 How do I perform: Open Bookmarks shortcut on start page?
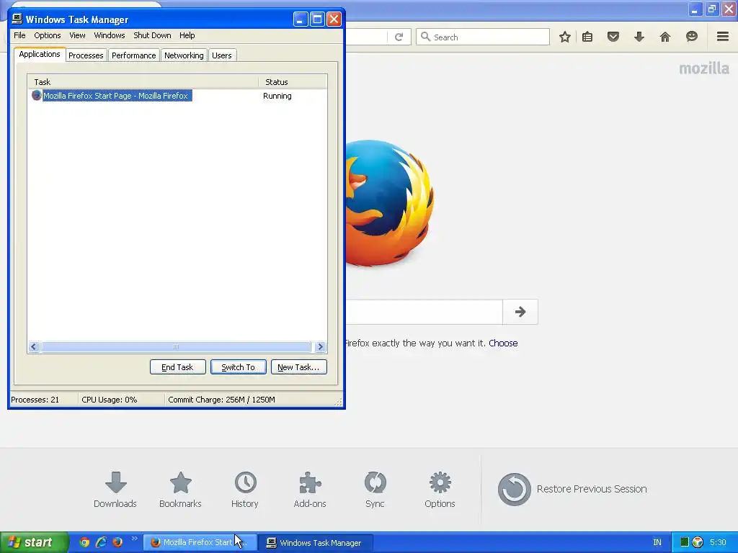coord(180,490)
